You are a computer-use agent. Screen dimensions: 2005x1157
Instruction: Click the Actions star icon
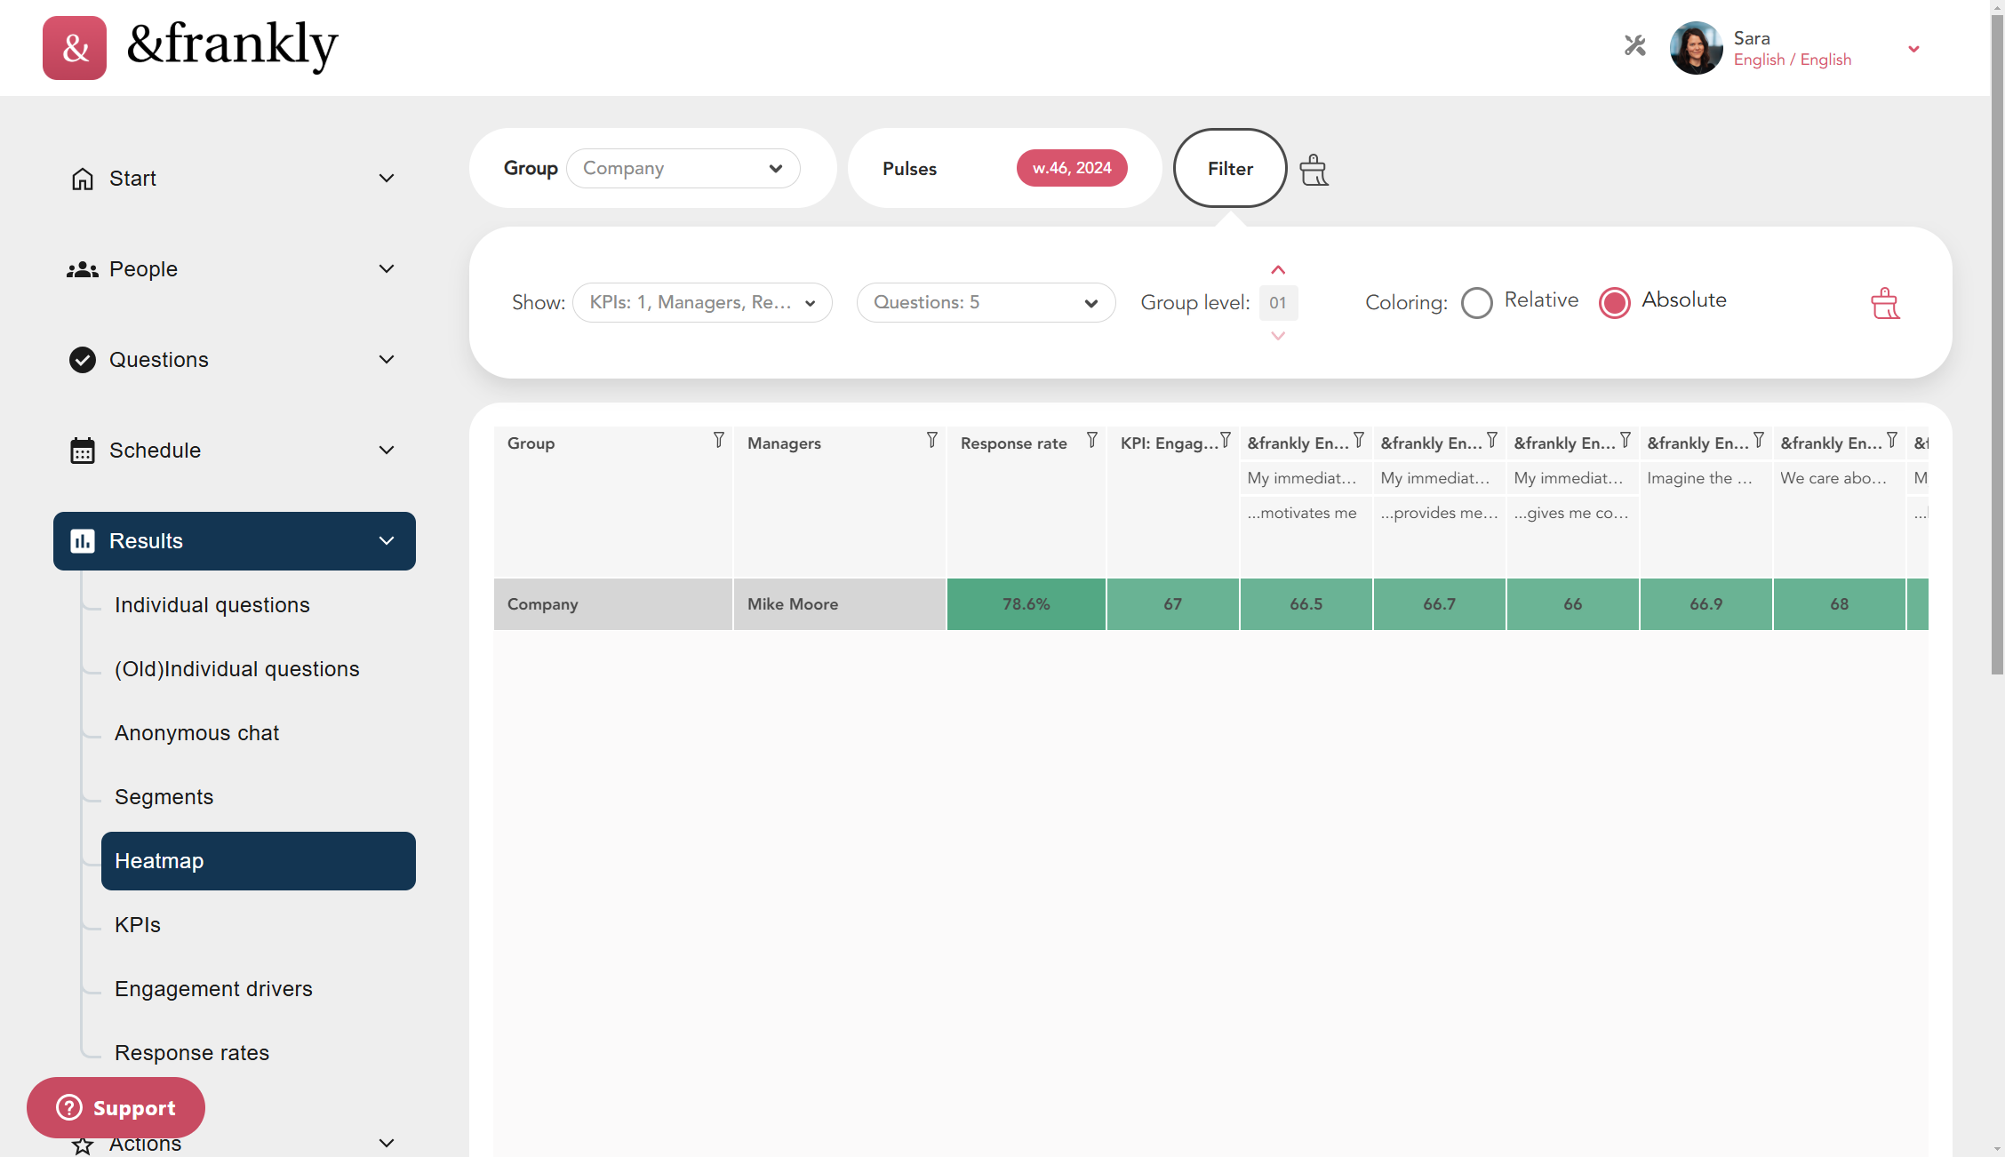[83, 1145]
